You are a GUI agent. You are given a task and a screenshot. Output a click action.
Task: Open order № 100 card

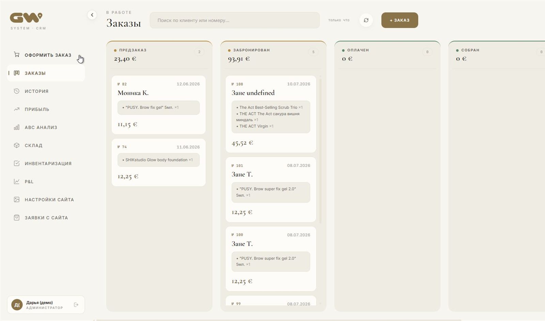click(x=271, y=259)
